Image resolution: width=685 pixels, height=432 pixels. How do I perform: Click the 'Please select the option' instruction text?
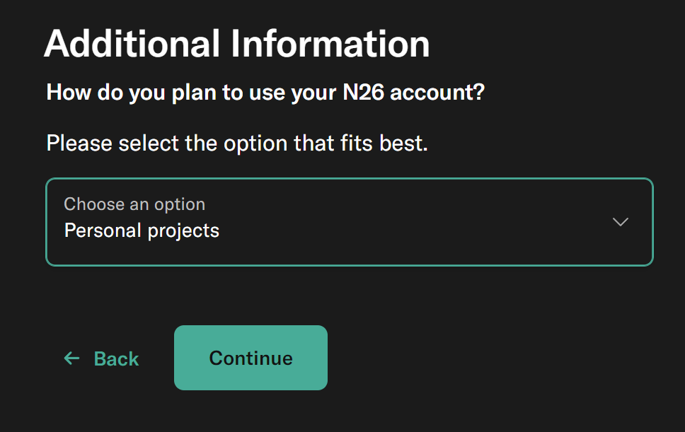236,144
